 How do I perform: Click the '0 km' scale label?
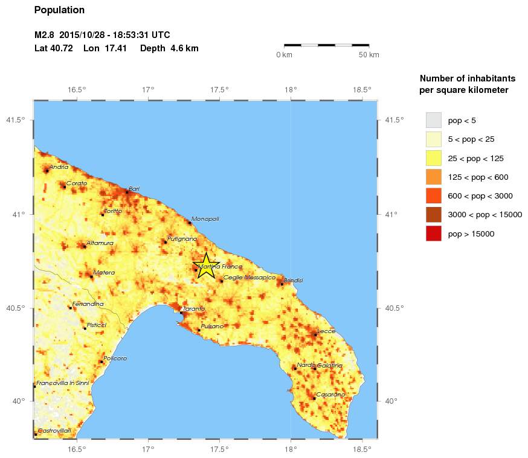pos(284,55)
